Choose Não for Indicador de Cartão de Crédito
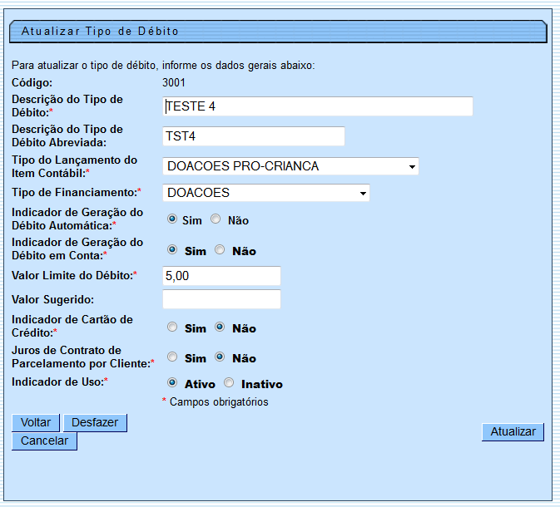This screenshot has width=560, height=507. [220, 327]
